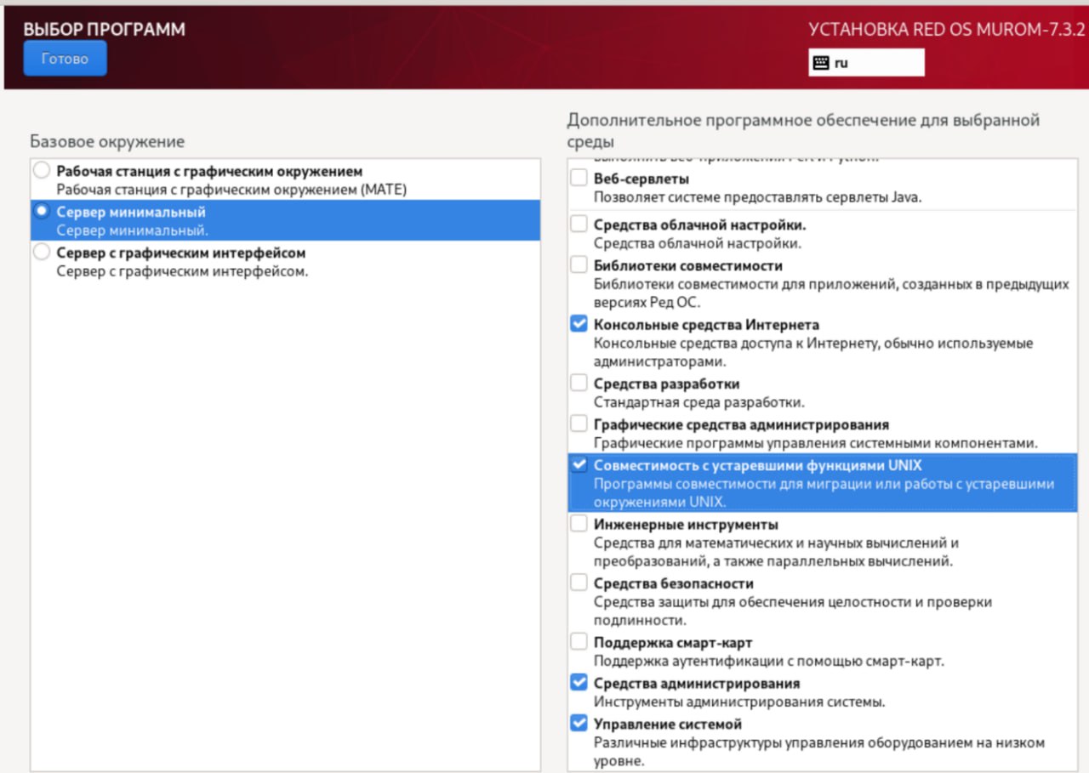The image size is (1089, 773).
Task: Select the Консольные средства Интернета row title
Action: [707, 325]
